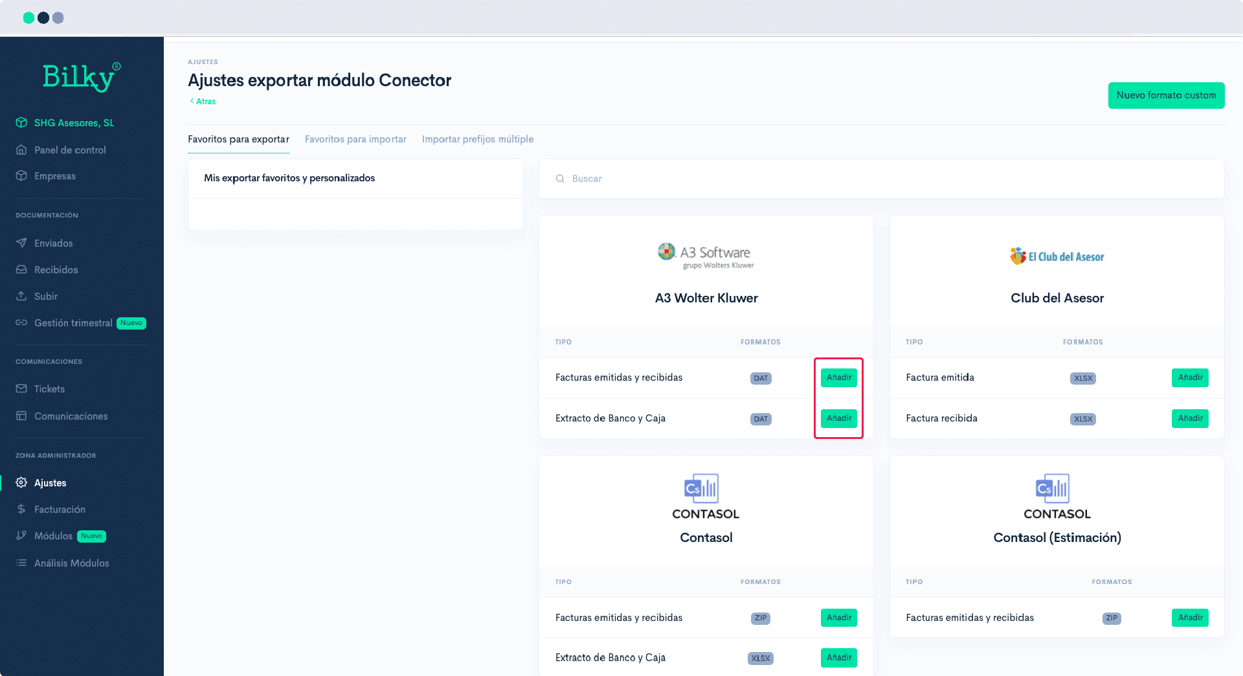Screen dimensions: 1243x676
Task: Click the Nuevo badge beside Módulos
Action: tap(91, 536)
